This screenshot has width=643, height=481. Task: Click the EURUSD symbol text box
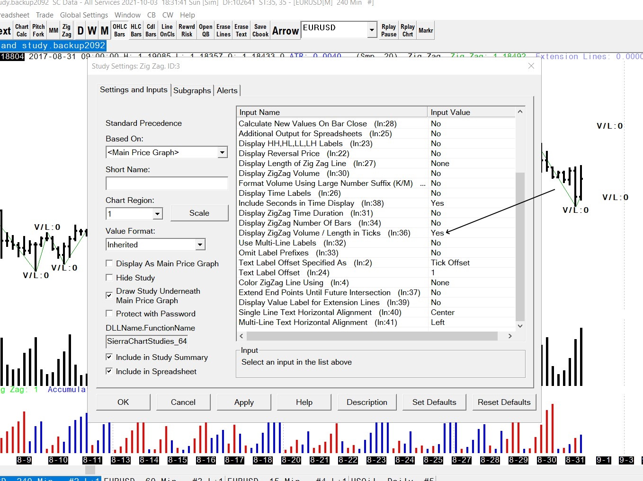click(x=334, y=30)
